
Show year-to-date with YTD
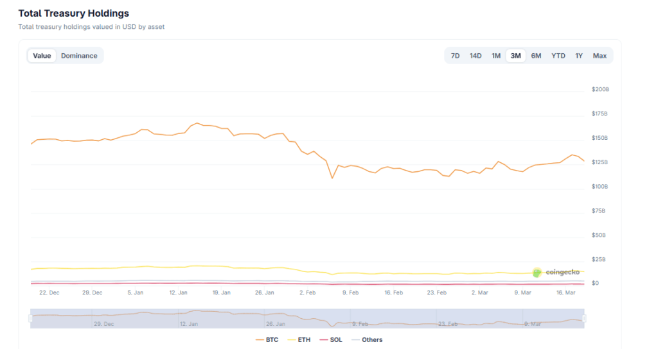tap(558, 56)
